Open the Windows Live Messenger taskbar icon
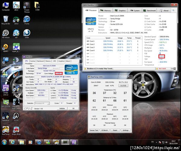 point(48,142)
